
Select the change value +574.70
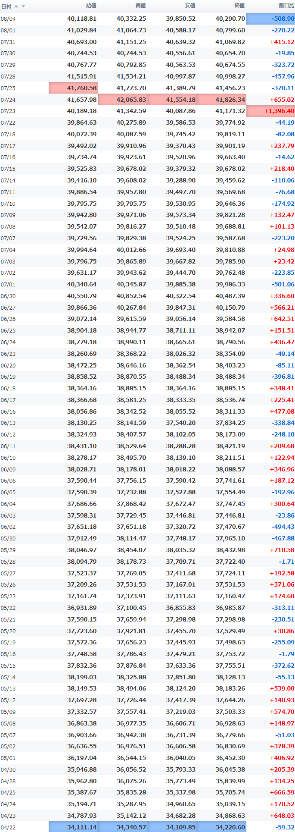[282, 712]
